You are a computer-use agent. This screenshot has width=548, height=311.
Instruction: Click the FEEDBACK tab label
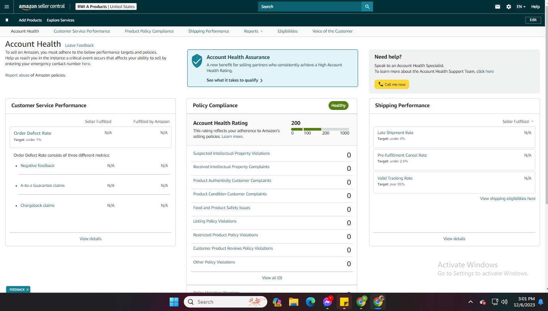click(17, 290)
